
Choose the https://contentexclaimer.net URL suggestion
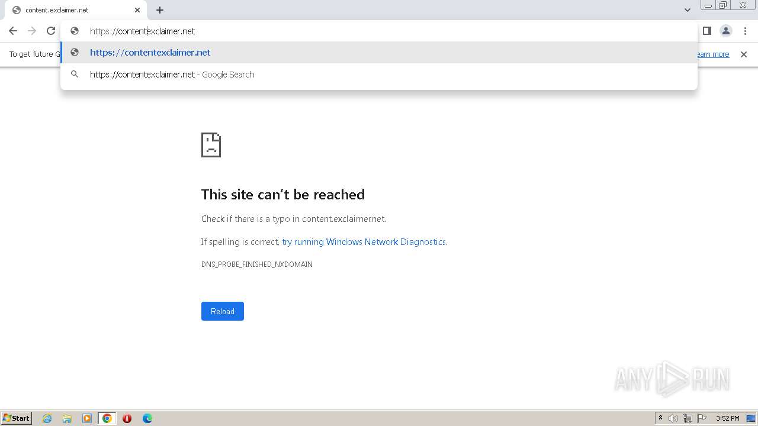point(379,53)
